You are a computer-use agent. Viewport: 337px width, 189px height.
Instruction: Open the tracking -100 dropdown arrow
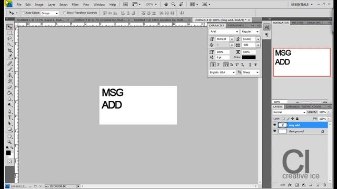(x=258, y=45)
